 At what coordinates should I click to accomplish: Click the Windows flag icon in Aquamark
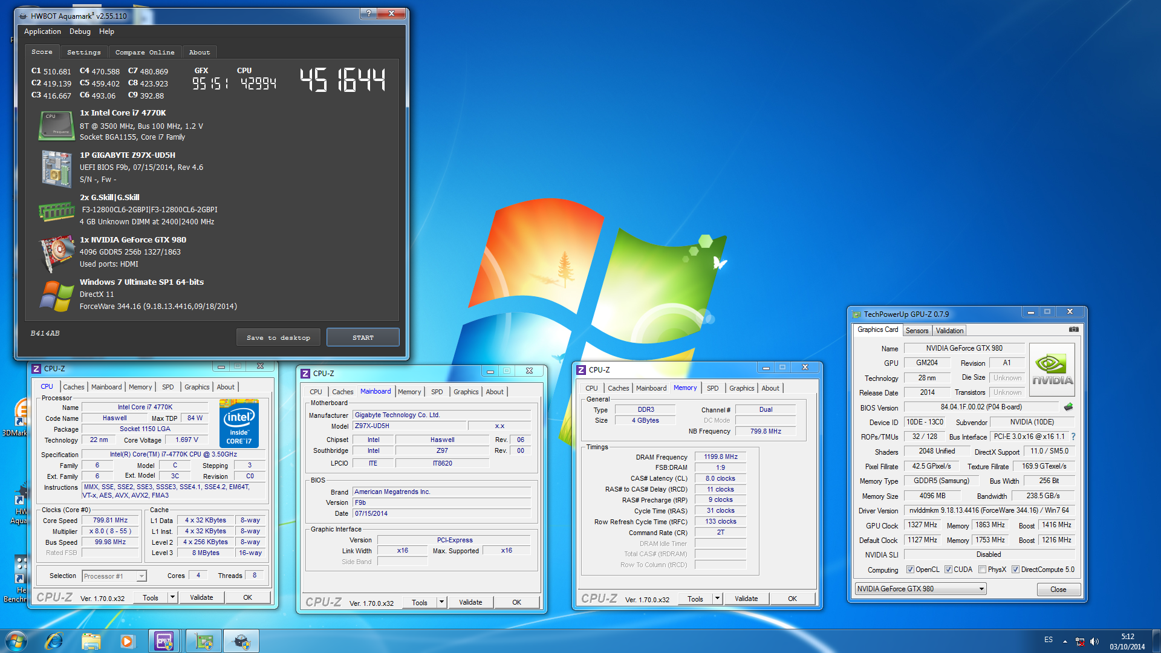pyautogui.click(x=56, y=296)
